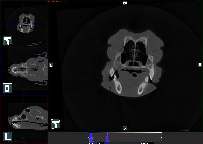Click the round trachea opening in the main CT slice
This screenshot has height=144, width=203.
point(135,75)
